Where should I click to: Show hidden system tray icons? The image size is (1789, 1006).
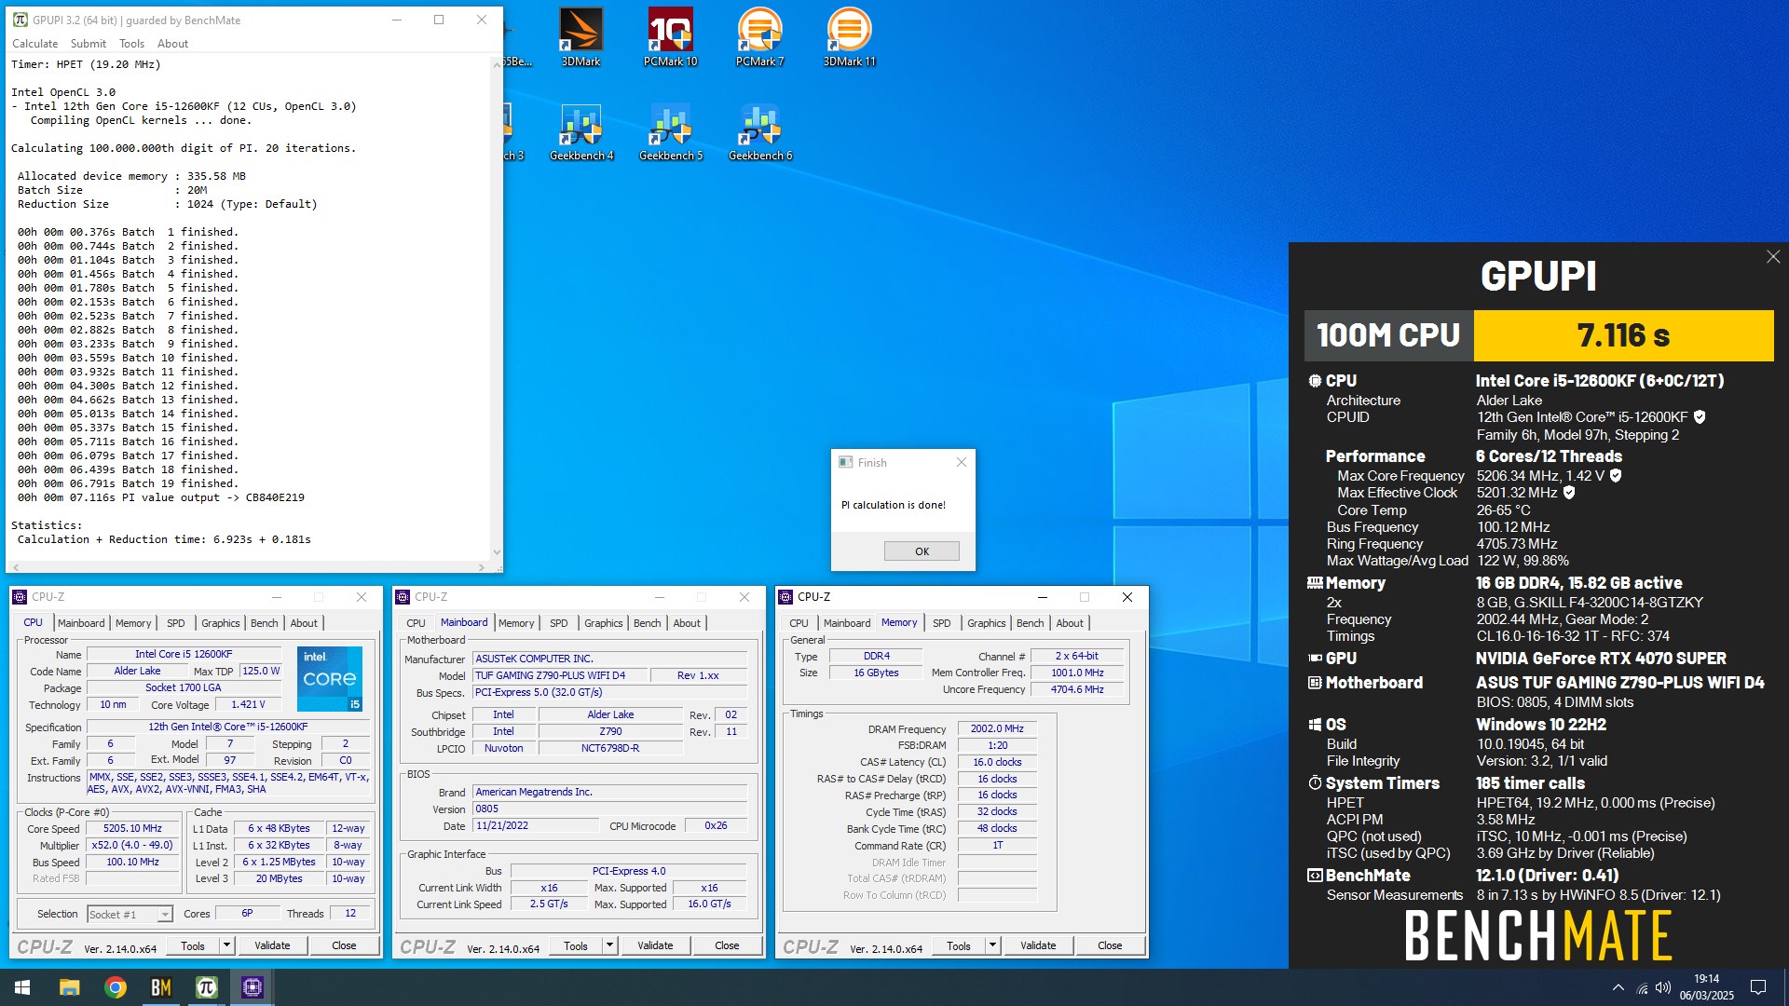1618,987
